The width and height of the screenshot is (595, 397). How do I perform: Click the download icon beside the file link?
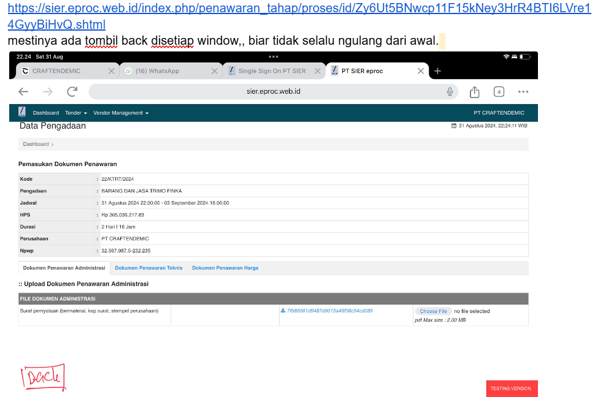pos(283,311)
